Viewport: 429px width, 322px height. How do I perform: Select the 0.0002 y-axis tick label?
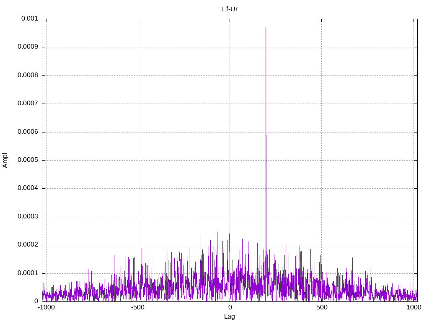(x=28, y=245)
